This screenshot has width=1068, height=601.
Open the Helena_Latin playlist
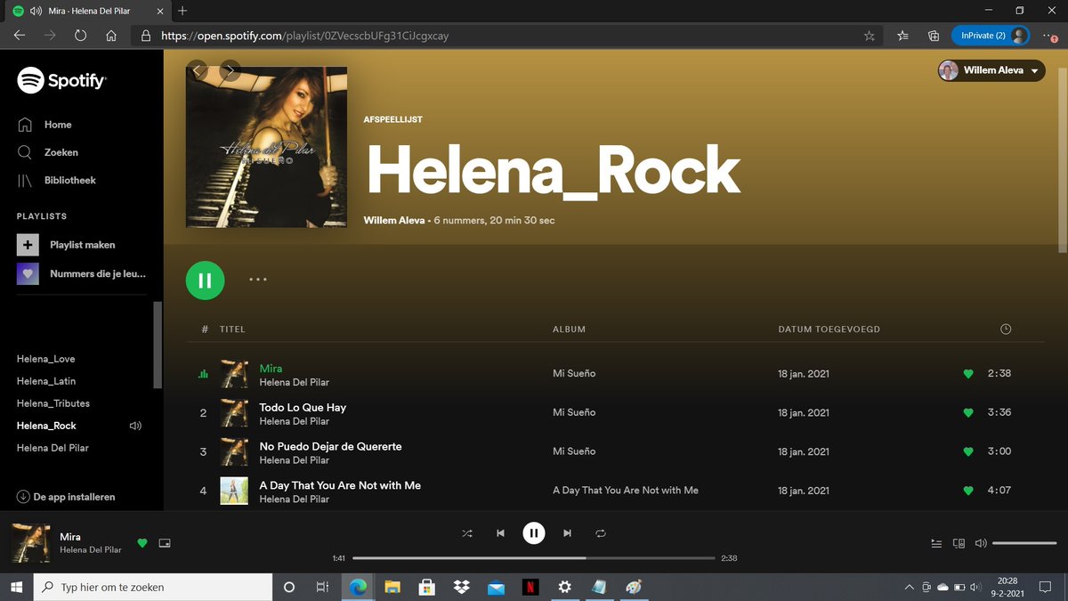(46, 381)
